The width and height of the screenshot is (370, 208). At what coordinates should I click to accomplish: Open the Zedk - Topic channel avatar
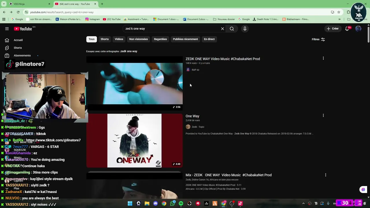click(188, 127)
